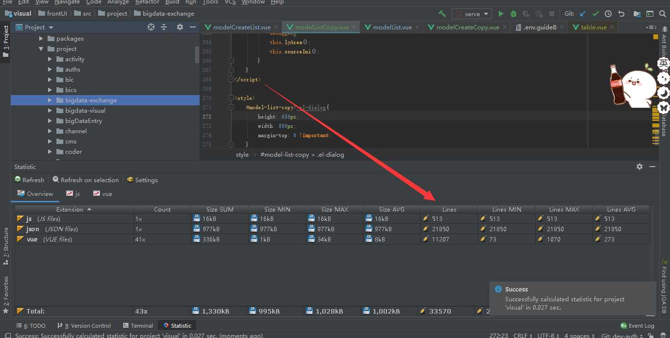
Task: Expand the packages folder
Action: point(41,38)
